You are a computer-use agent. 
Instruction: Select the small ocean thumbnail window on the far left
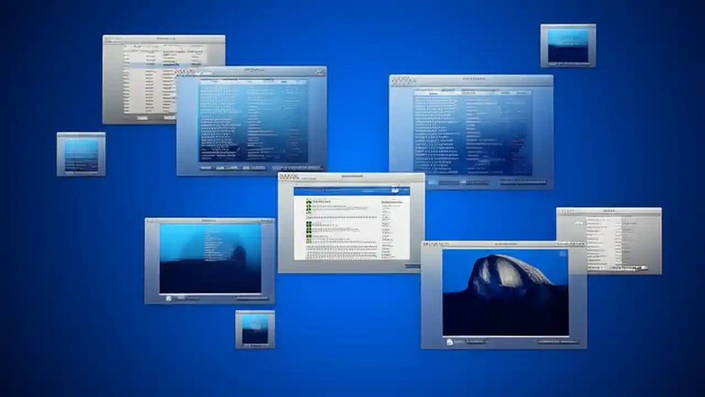pos(80,155)
